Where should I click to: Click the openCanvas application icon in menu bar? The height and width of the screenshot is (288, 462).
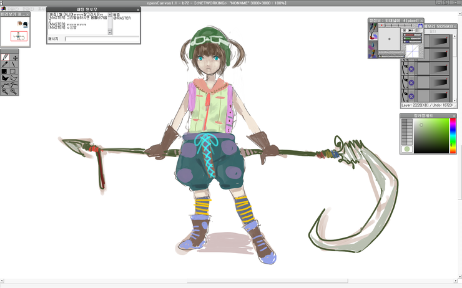tap(3, 9)
